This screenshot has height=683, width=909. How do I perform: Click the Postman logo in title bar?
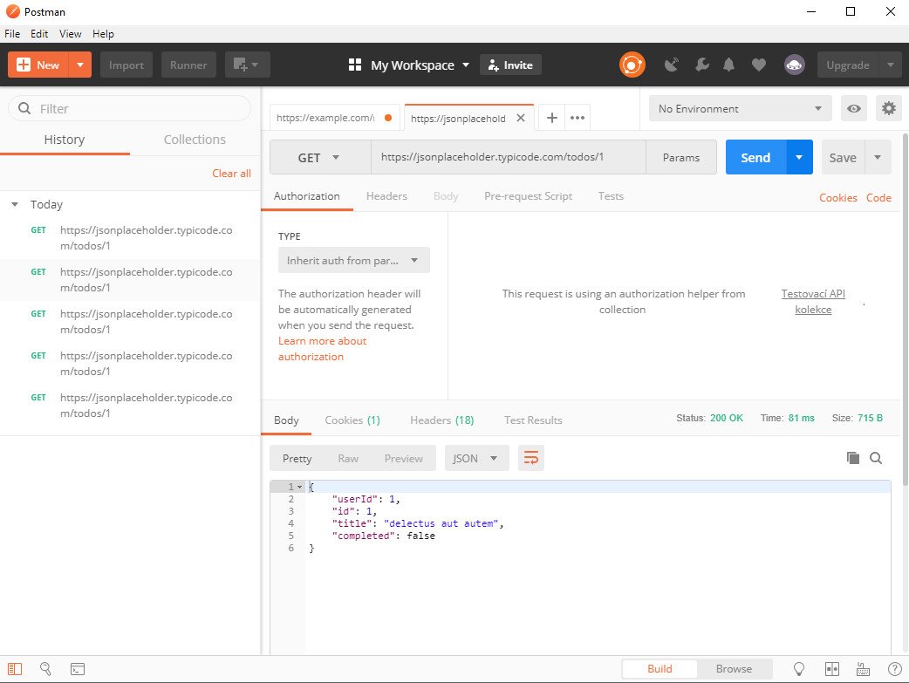(x=12, y=11)
